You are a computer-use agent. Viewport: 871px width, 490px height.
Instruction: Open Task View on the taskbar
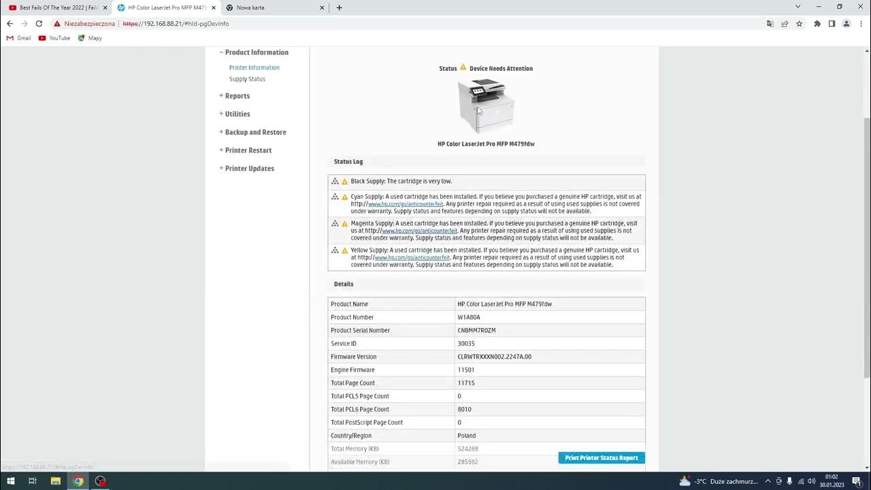(x=32, y=481)
